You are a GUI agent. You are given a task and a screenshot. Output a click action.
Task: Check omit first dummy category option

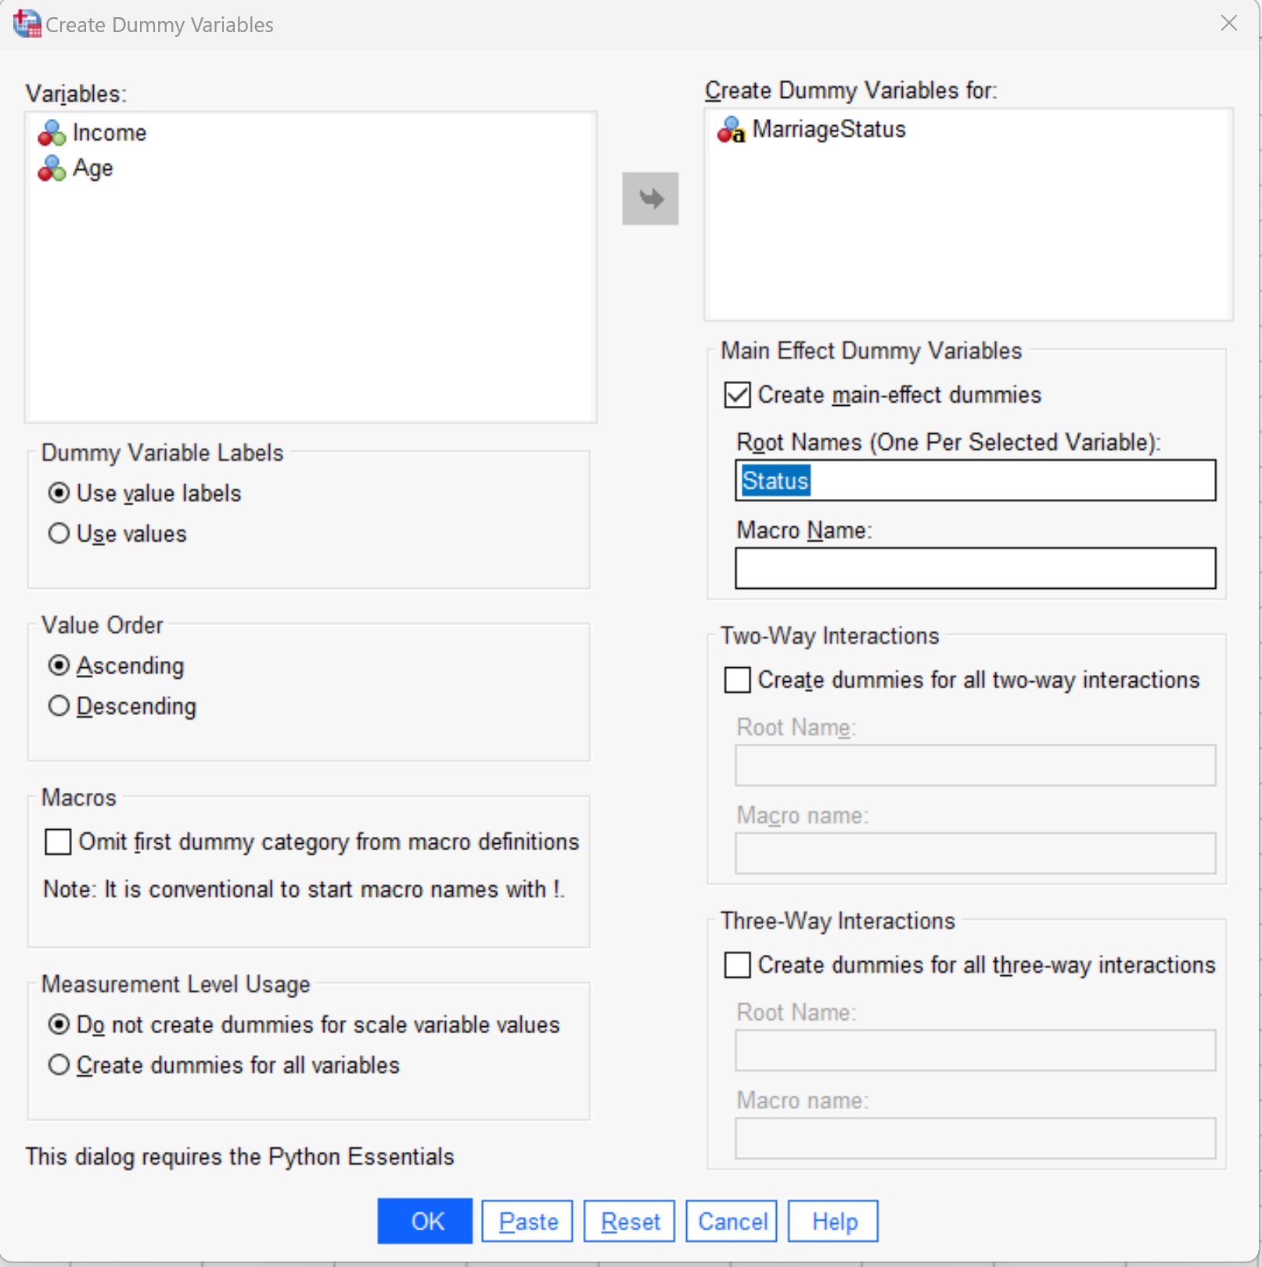click(x=58, y=842)
